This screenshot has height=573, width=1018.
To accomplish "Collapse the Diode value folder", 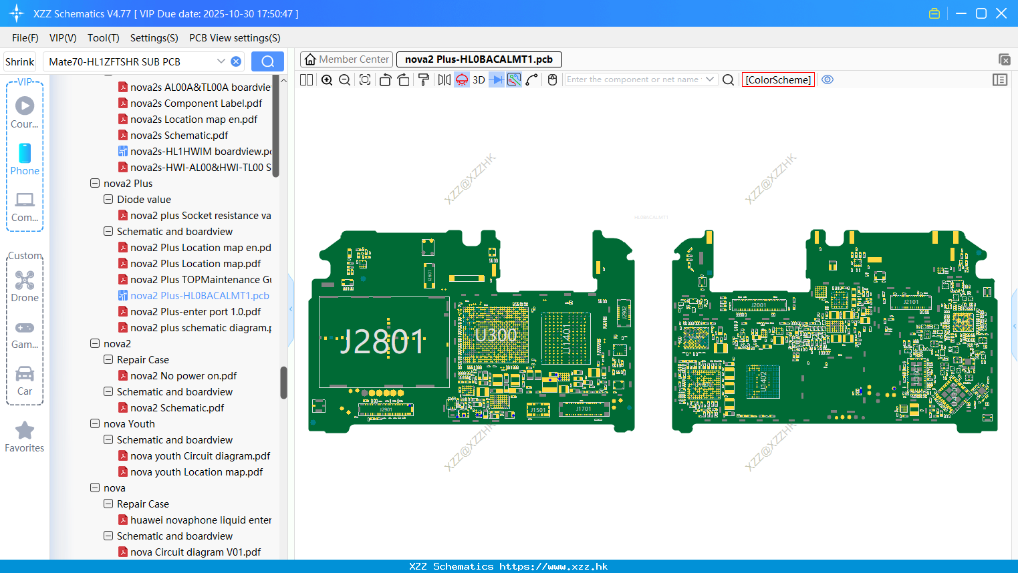I will (x=108, y=199).
